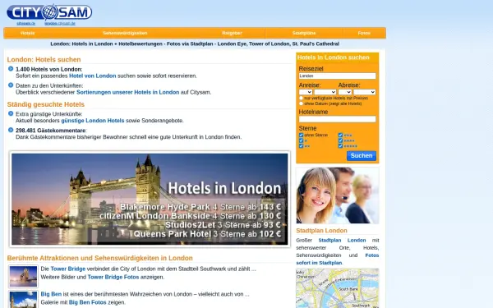
Task: Focus the Hotelname input field
Action: (338, 119)
